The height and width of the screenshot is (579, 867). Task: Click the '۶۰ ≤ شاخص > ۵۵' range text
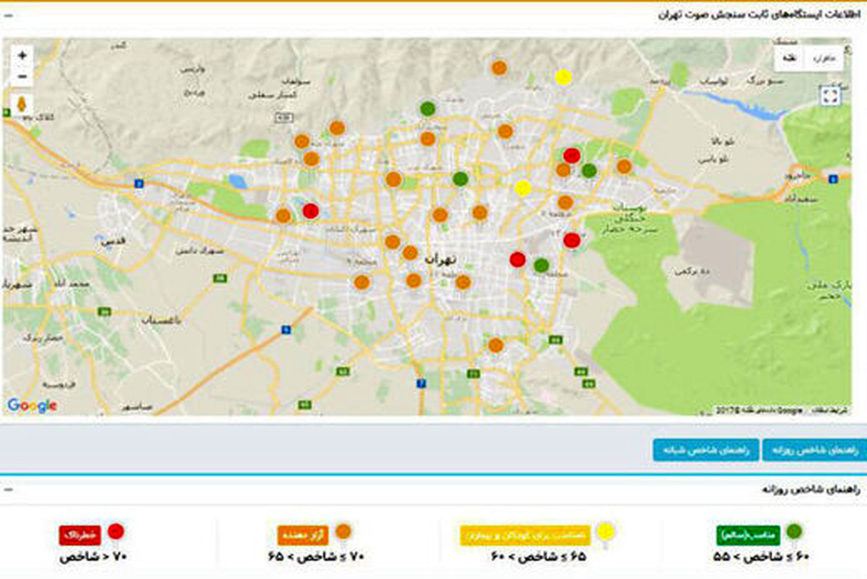point(761,557)
